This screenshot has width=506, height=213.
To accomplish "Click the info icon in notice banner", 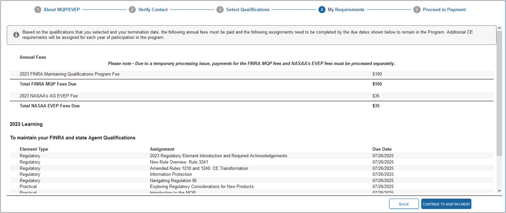I will point(16,35).
